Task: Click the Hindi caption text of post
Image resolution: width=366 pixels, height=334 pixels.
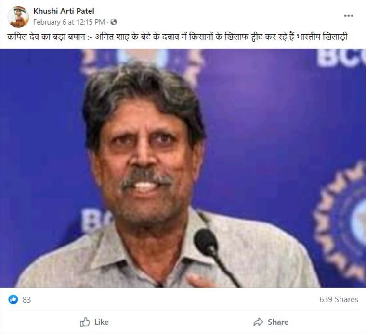Action: pyautogui.click(x=177, y=37)
